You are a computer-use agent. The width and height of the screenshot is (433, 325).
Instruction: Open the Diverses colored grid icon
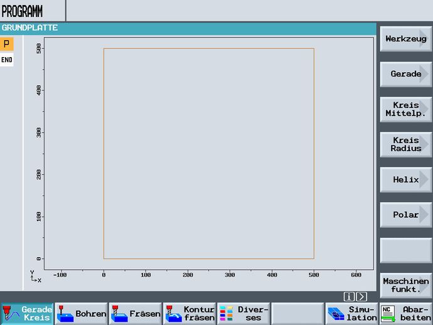click(227, 314)
